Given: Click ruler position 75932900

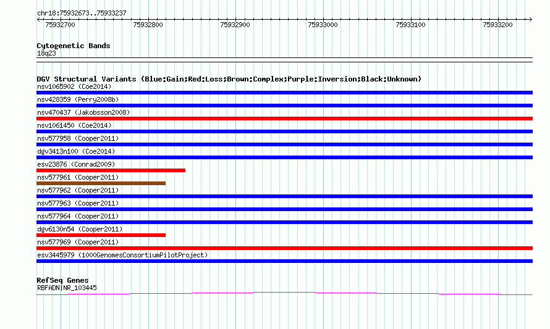Looking at the screenshot, I should [x=235, y=25].
